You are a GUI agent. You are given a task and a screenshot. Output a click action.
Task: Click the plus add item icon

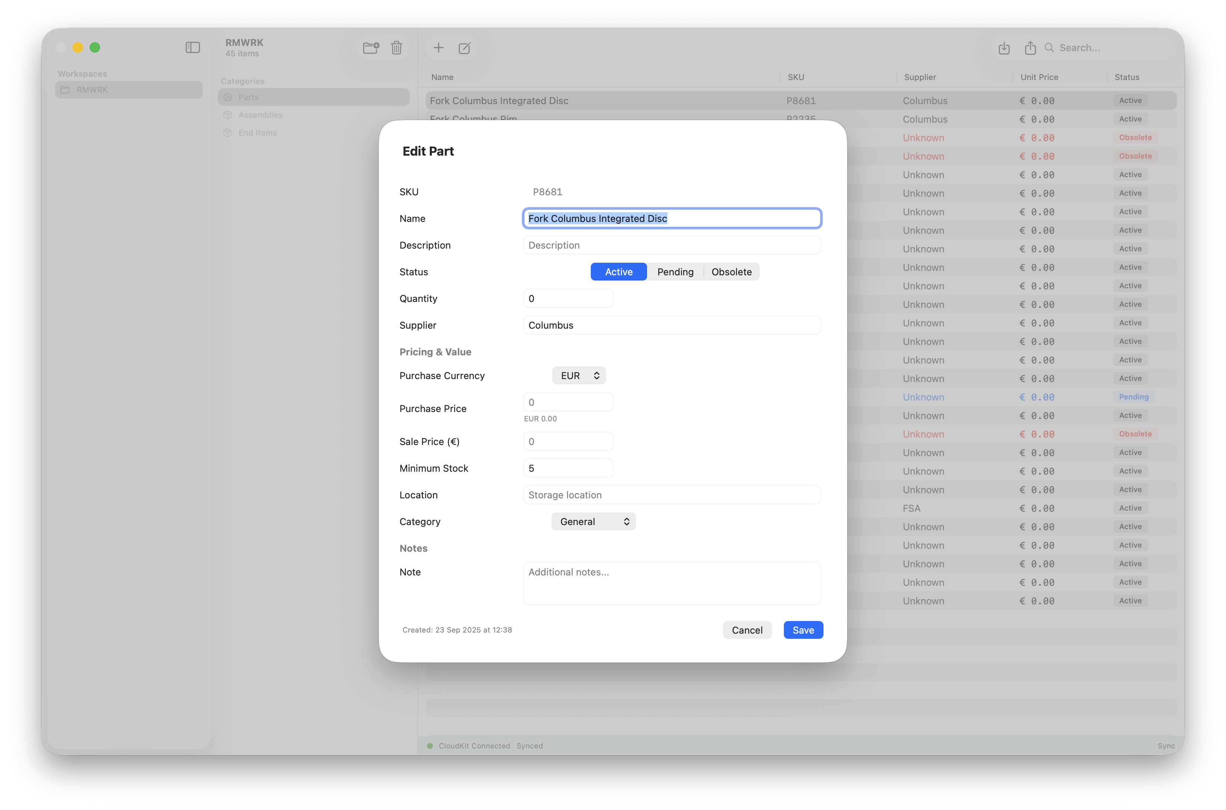pyautogui.click(x=439, y=48)
